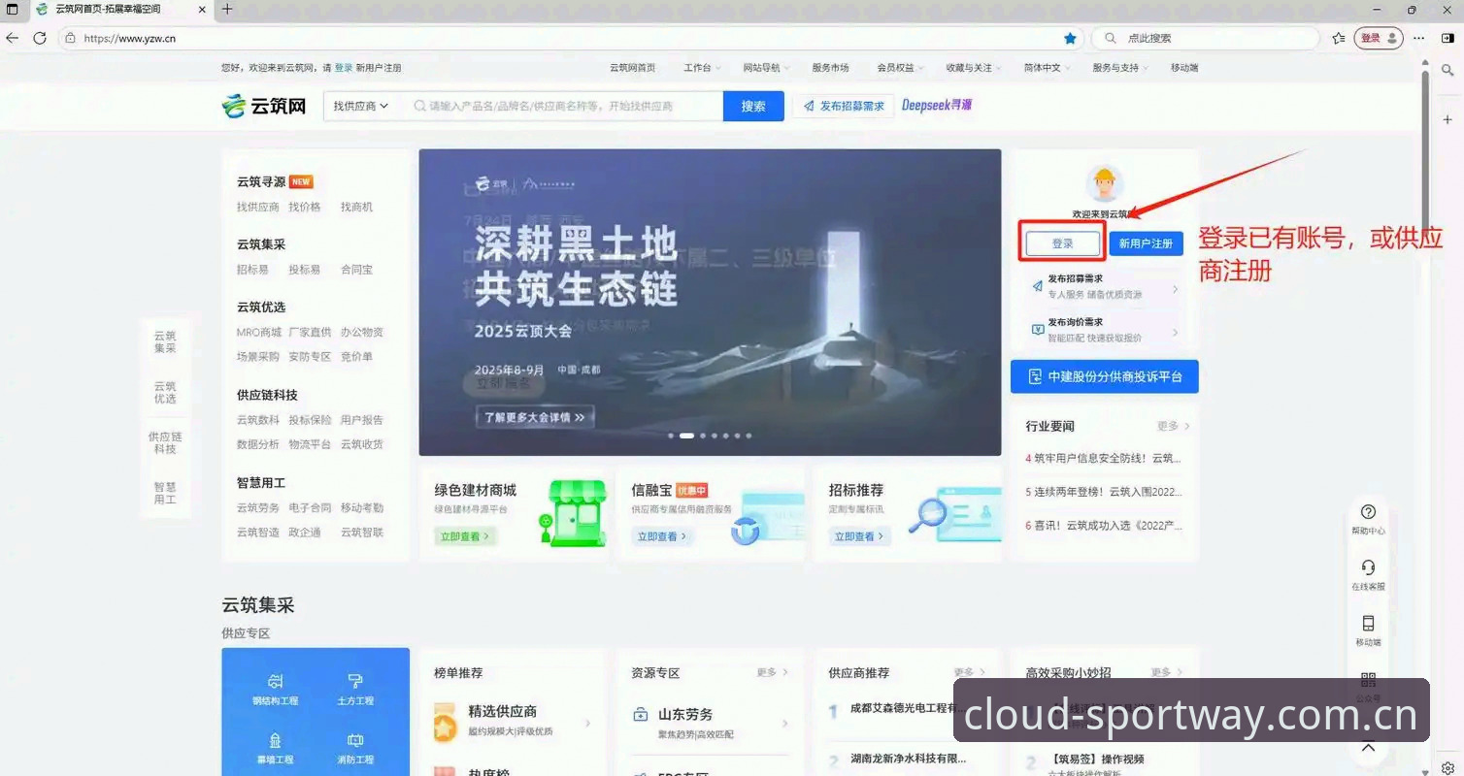
Task: Open the 找供应商 search type dropdown
Action: (360, 106)
